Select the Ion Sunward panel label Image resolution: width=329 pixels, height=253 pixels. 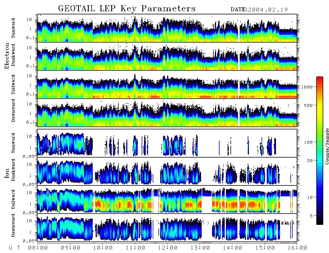[13, 143]
